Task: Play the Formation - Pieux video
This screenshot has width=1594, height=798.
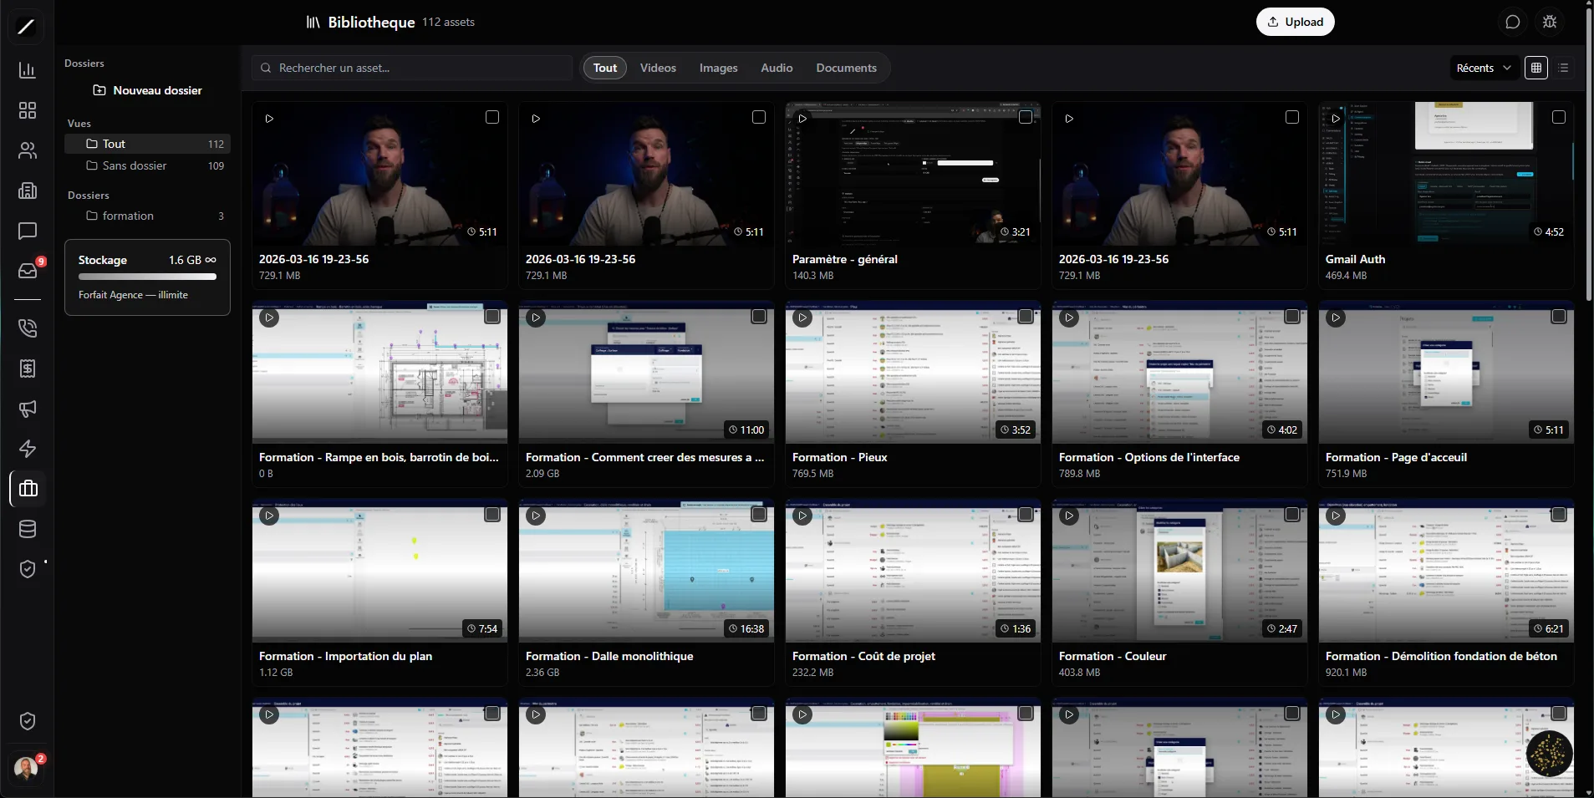Action: [802, 318]
